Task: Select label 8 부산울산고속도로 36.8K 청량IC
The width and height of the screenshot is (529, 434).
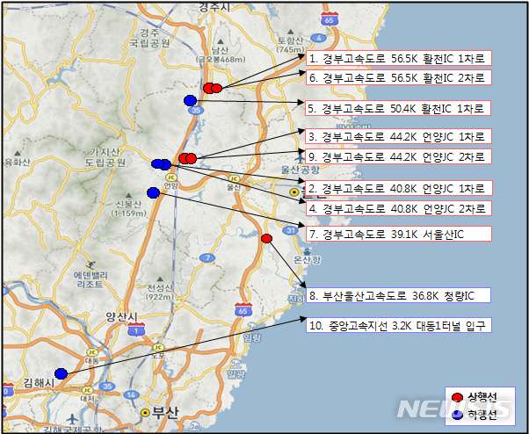Action: click(x=398, y=295)
